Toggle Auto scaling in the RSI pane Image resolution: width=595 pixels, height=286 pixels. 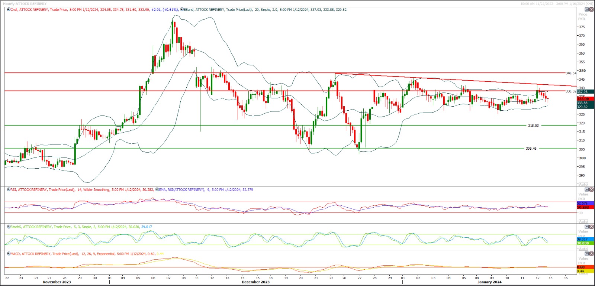tap(583, 221)
